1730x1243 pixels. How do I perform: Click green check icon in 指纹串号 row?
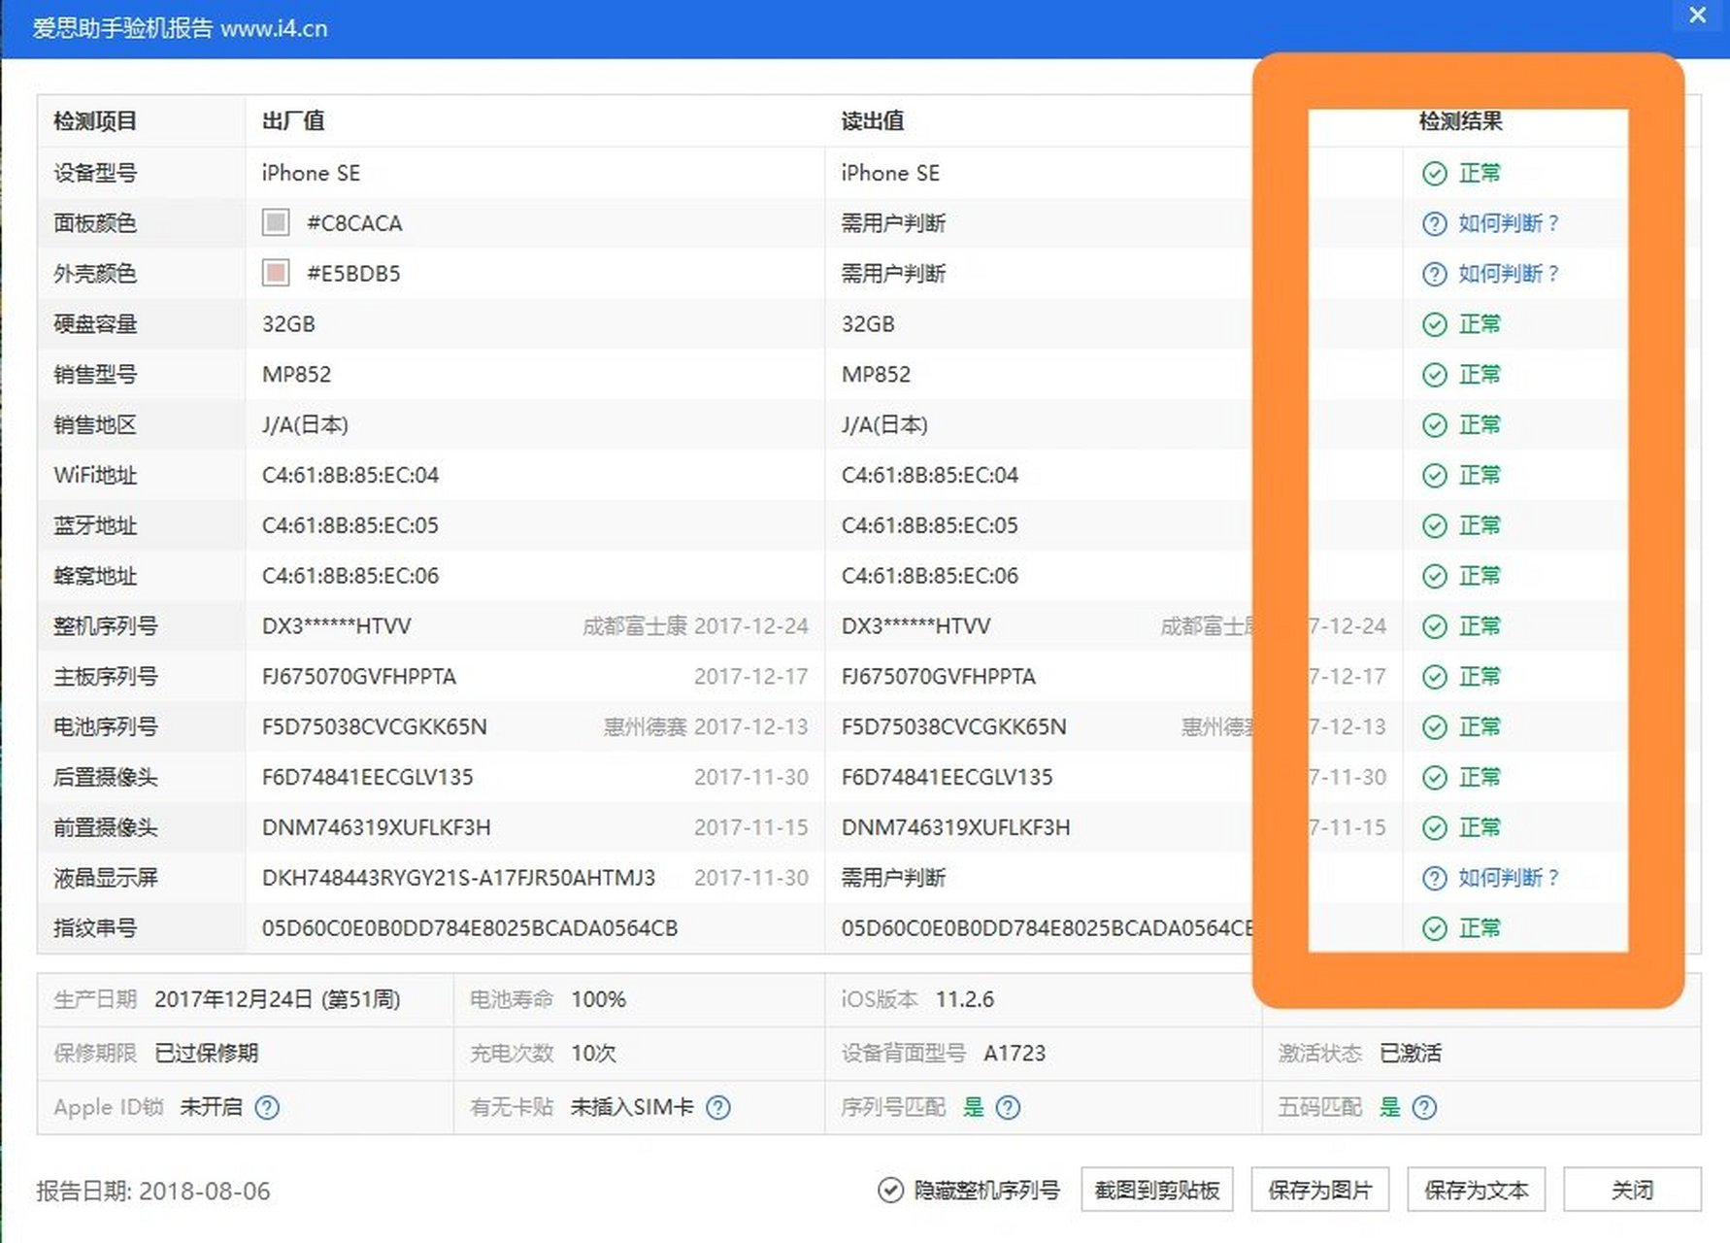(1434, 929)
